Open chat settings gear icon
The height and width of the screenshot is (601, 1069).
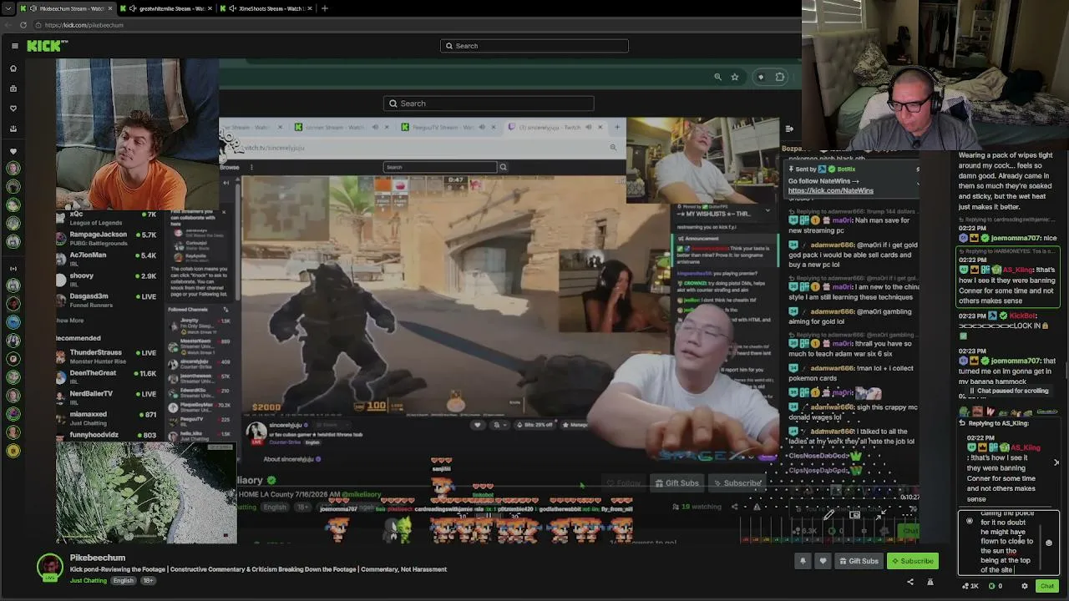(1025, 586)
